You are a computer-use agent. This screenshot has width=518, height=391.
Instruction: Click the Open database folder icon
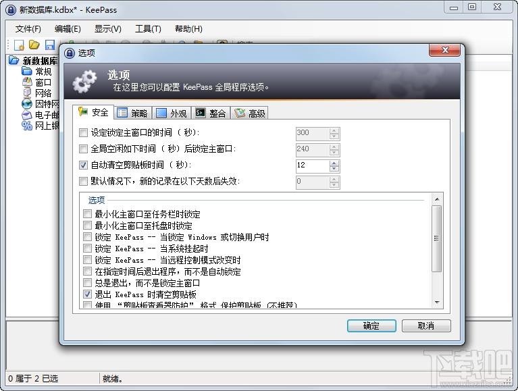pos(34,45)
